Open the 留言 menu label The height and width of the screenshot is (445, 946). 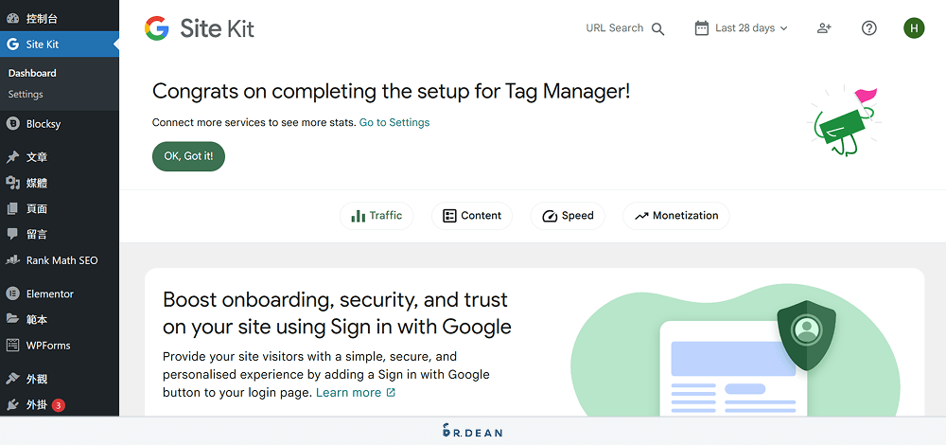point(37,234)
